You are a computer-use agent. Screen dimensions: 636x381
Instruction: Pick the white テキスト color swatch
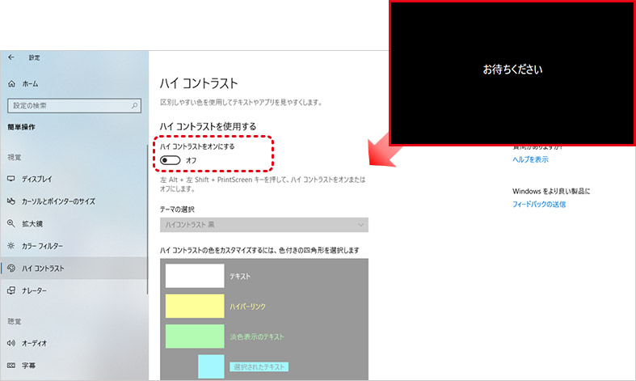[x=195, y=276]
